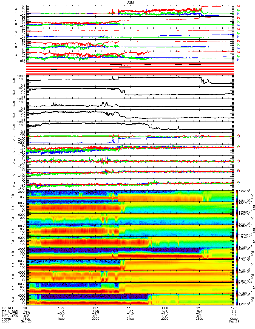Click the green by legend of B_b panel

239,10
